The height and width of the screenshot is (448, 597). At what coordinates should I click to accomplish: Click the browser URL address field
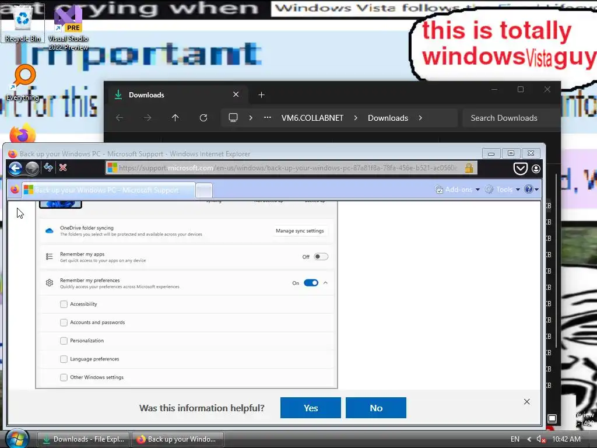(287, 167)
